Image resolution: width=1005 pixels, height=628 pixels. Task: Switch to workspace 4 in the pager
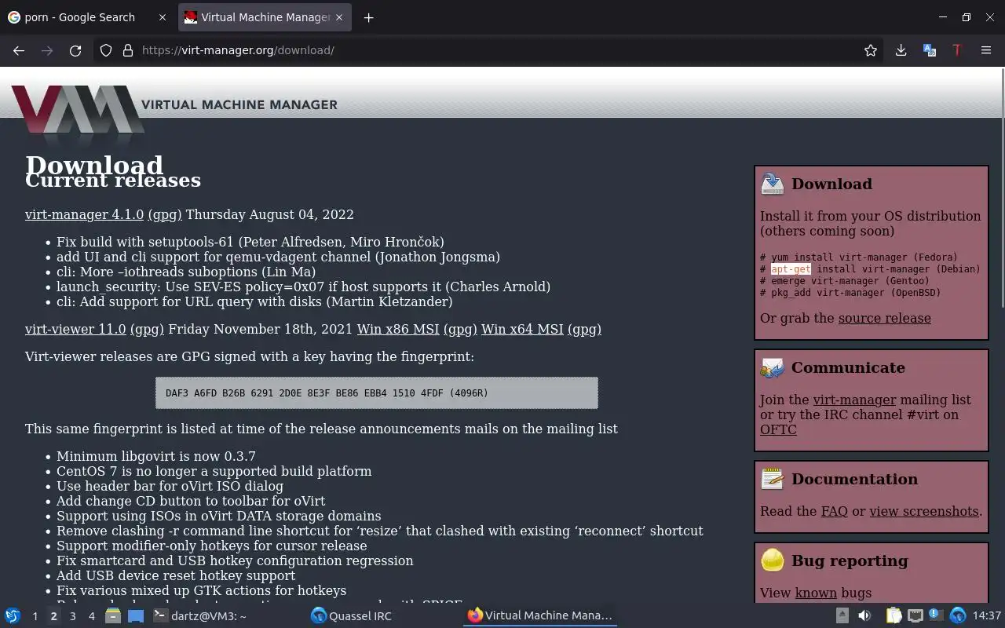click(92, 616)
